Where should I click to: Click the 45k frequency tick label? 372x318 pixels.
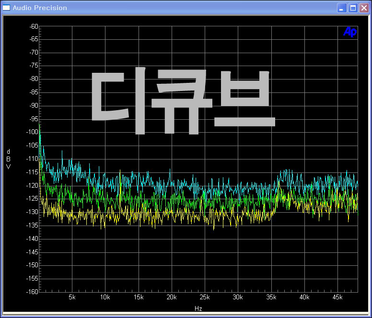tap(337, 297)
